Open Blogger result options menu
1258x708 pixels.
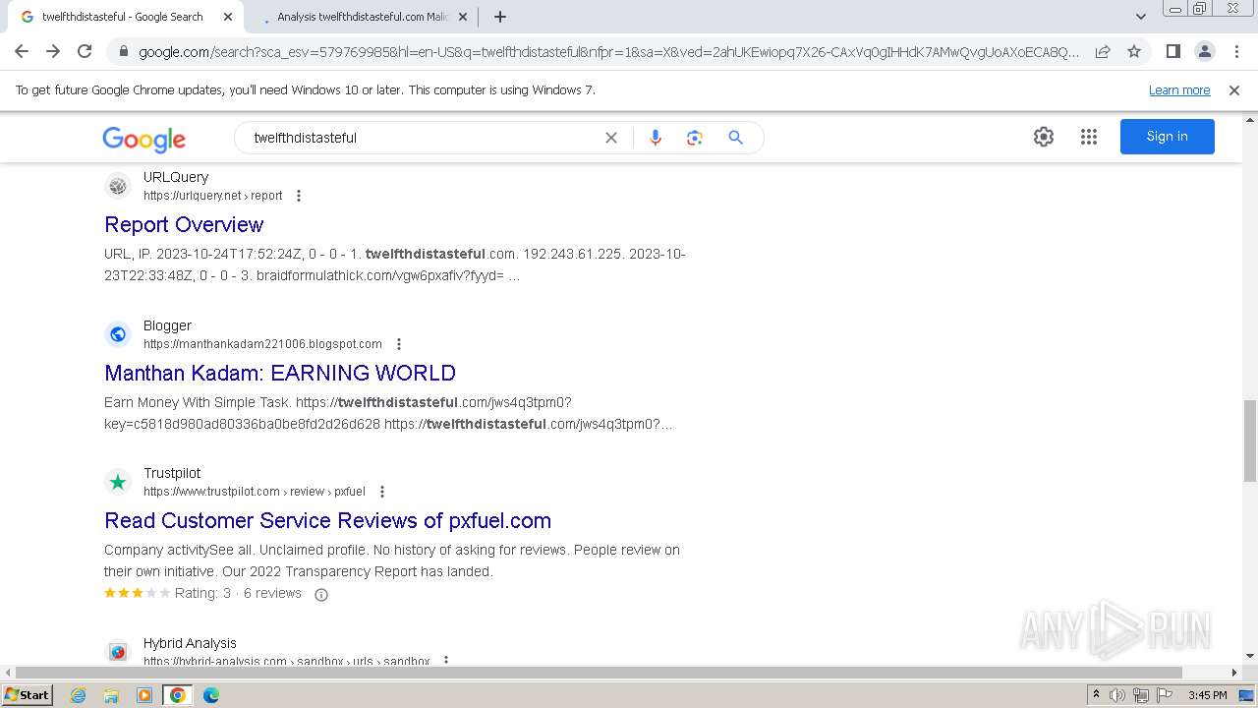399,344
